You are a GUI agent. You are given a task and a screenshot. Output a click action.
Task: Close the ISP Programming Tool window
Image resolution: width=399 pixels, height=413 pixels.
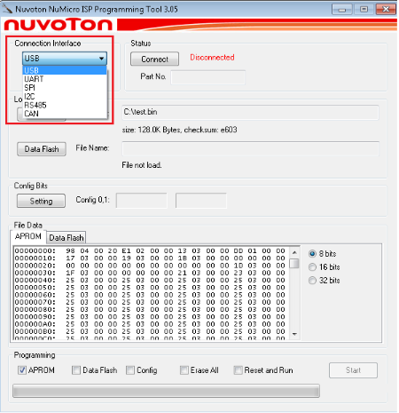tap(386, 10)
